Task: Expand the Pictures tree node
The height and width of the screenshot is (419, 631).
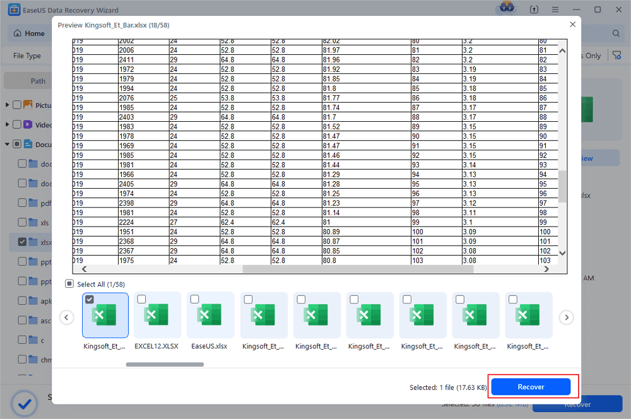Action: click(x=8, y=105)
